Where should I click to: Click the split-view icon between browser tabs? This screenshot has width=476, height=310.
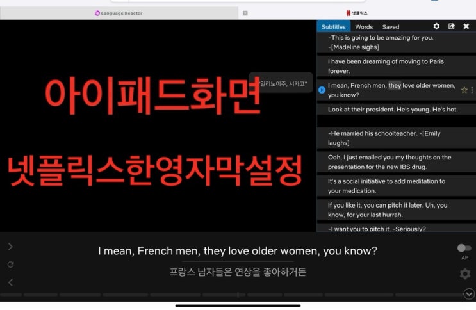(245, 13)
